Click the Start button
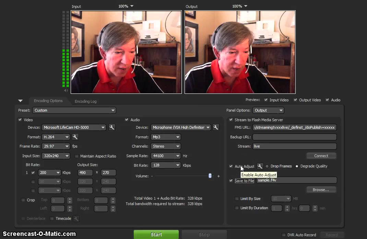Viewport: 367px width, 239px height. (156, 234)
